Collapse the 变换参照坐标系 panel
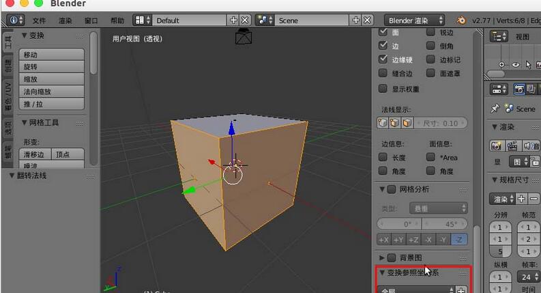Screen dimensions: 541x293 pos(382,273)
